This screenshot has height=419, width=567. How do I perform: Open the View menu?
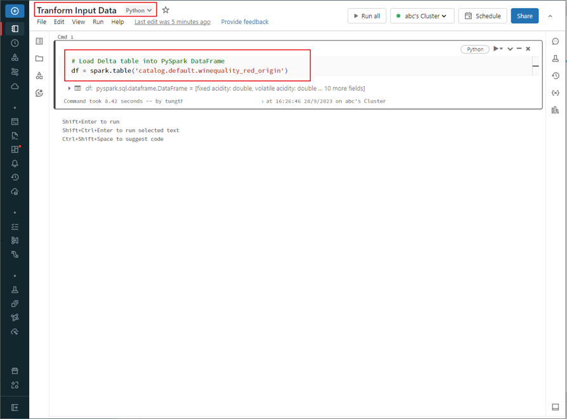tap(79, 22)
